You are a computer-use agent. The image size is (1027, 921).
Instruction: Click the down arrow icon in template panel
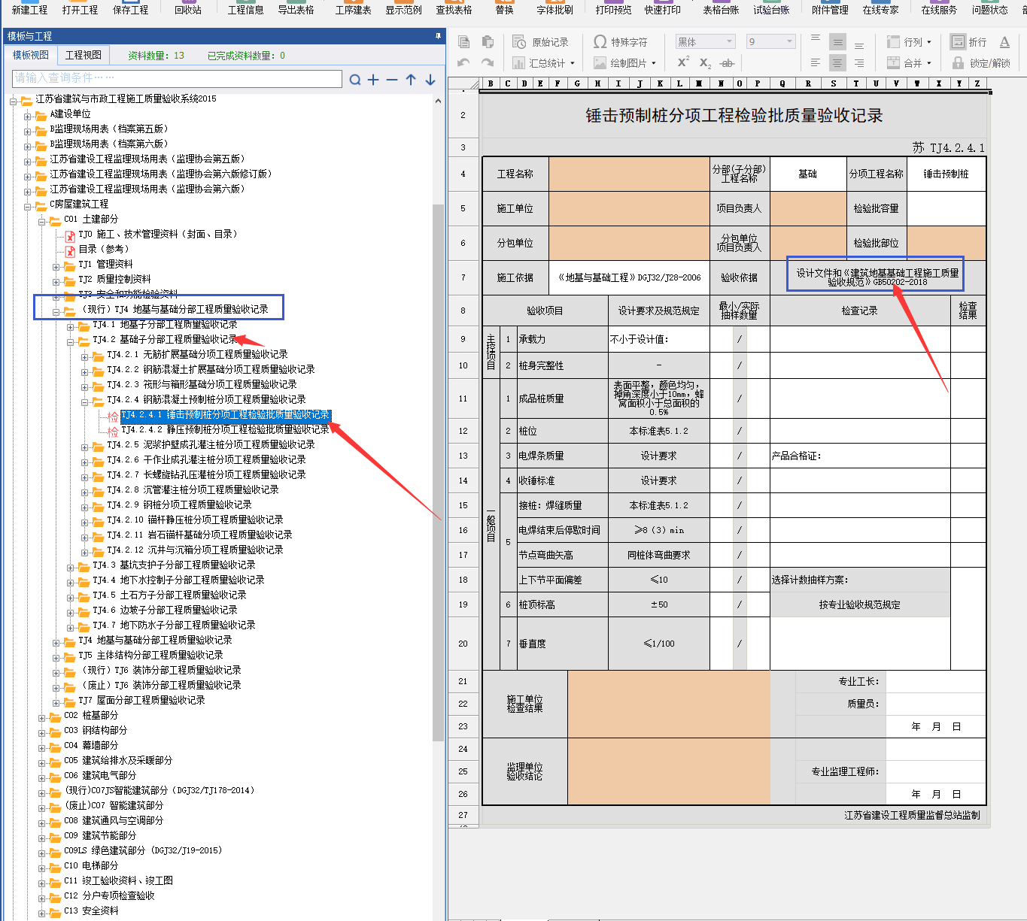coord(430,80)
